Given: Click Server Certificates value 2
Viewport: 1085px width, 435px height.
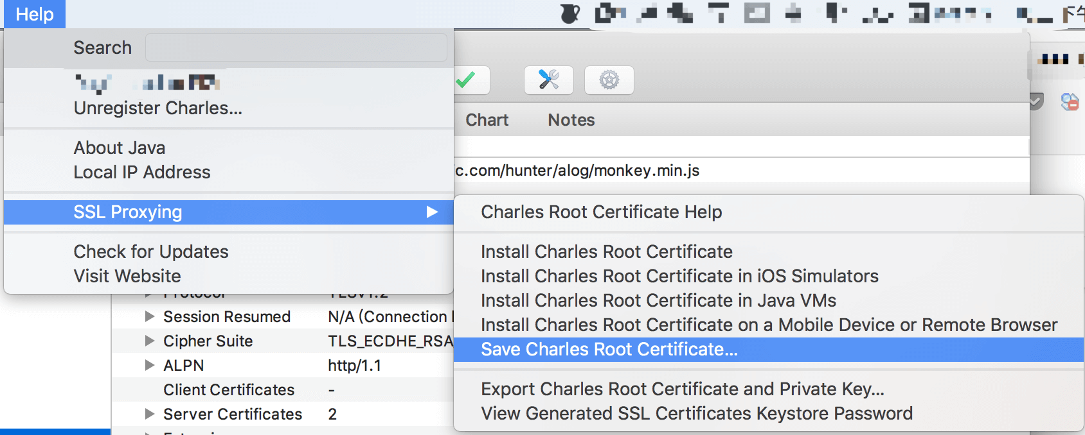Looking at the screenshot, I should pos(332,414).
